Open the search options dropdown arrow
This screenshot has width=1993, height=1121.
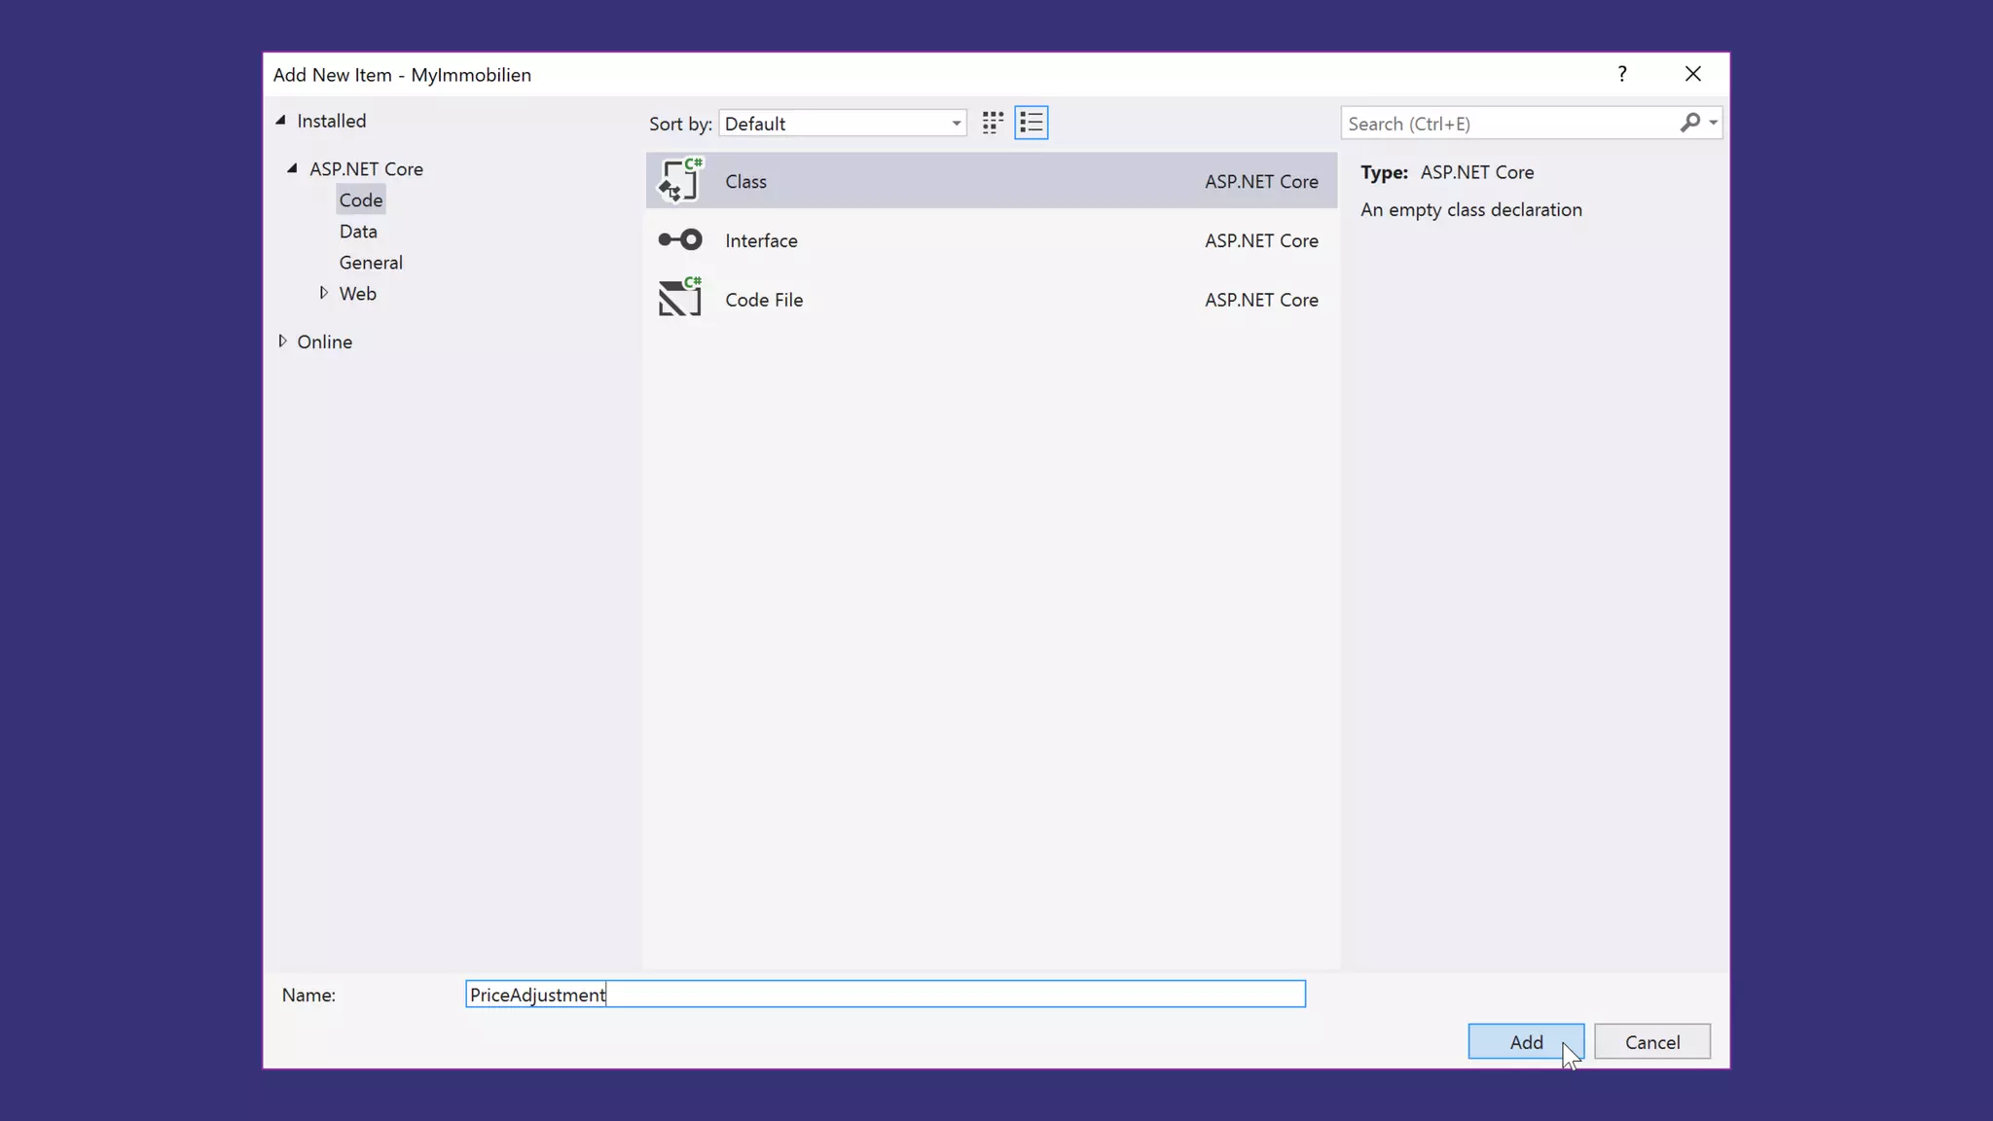tap(1714, 123)
